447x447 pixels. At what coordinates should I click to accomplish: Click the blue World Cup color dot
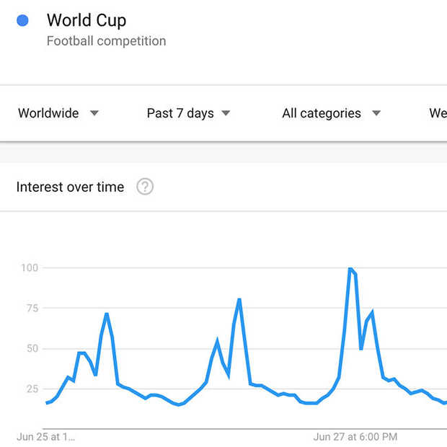[x=22, y=20]
